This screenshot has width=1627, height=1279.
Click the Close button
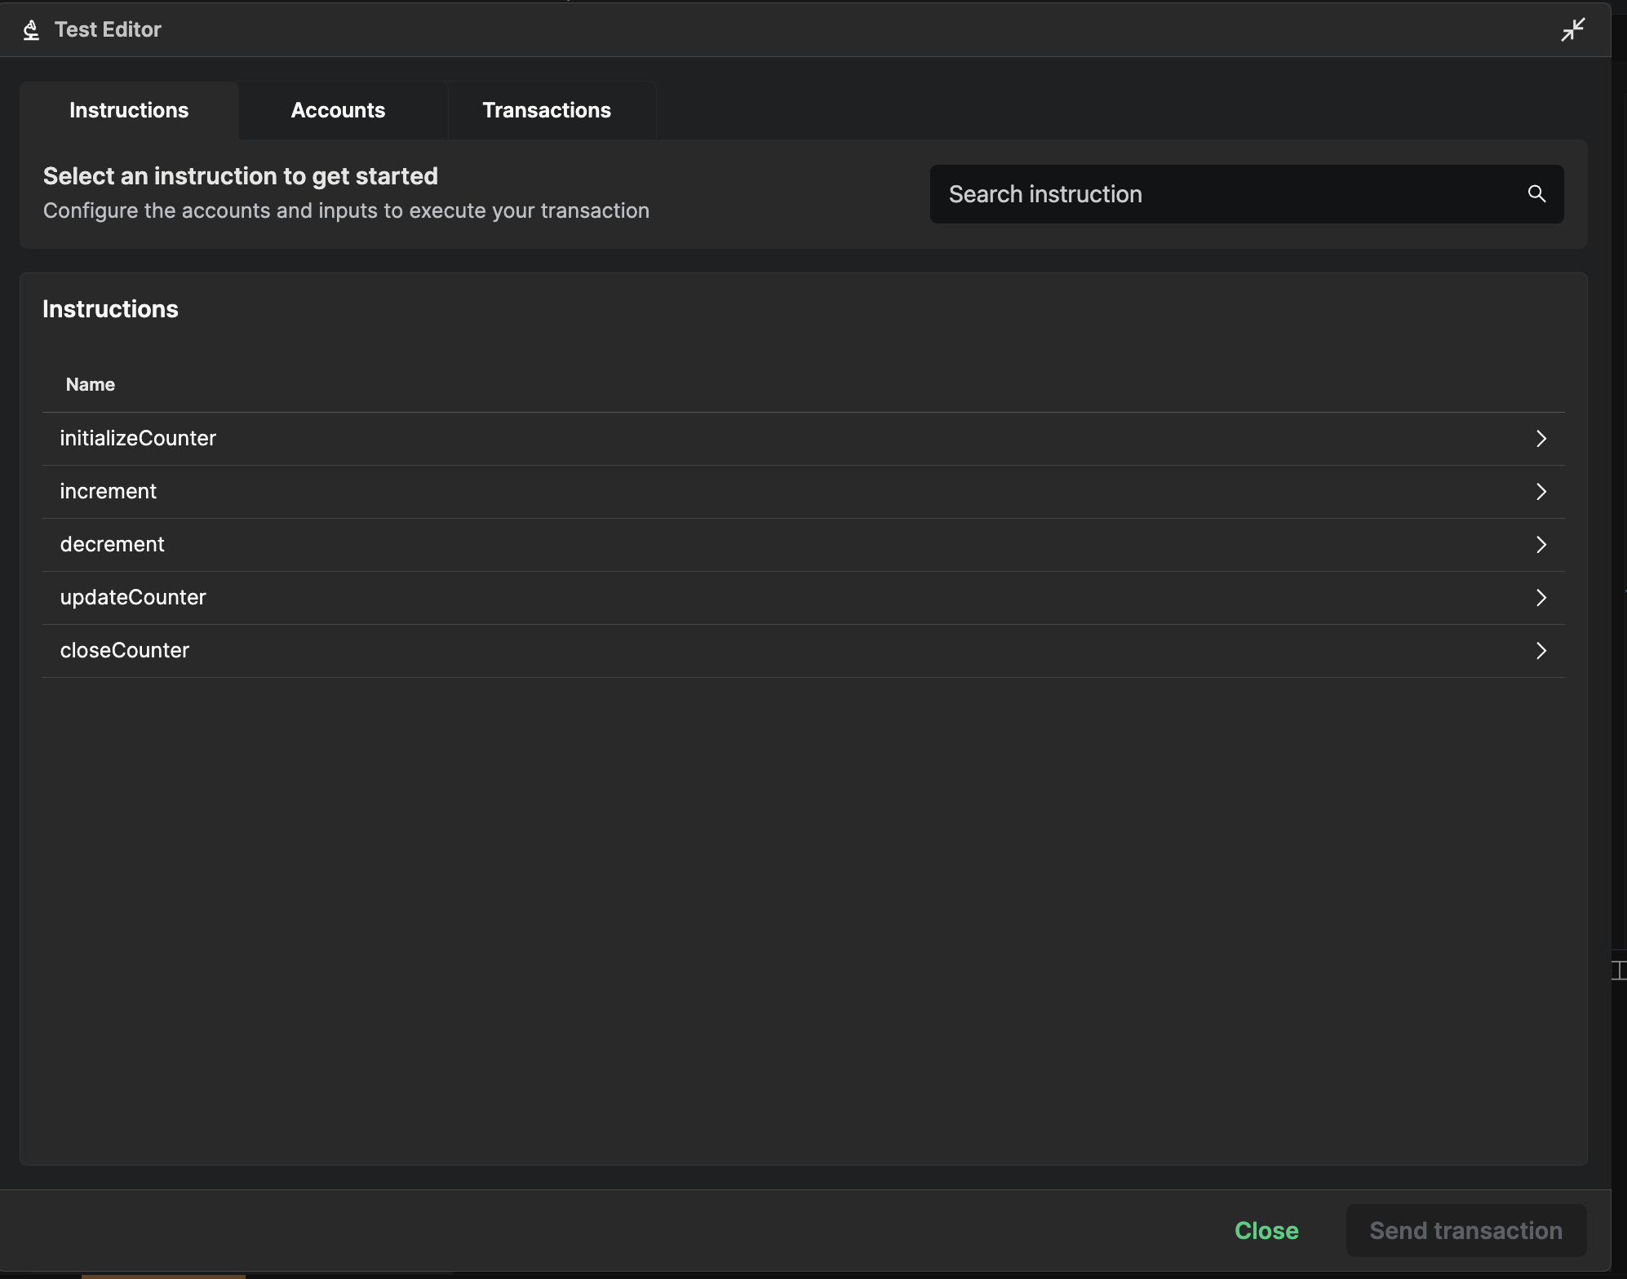coord(1266,1230)
